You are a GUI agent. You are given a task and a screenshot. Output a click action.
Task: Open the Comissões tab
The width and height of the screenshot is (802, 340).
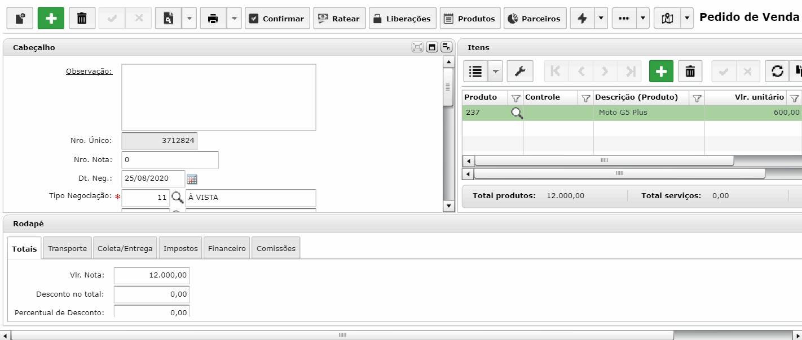(x=276, y=248)
